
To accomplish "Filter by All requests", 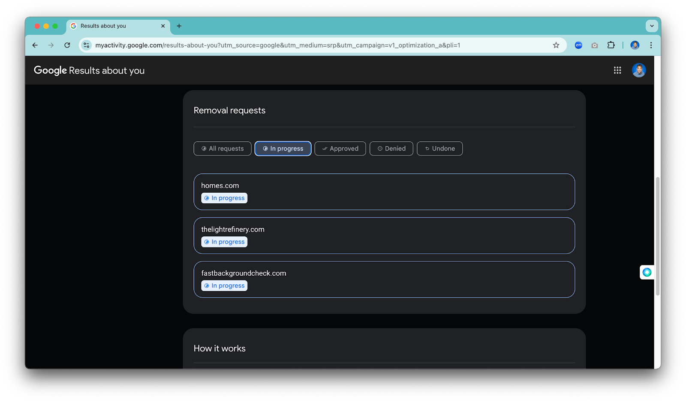I will [x=223, y=149].
